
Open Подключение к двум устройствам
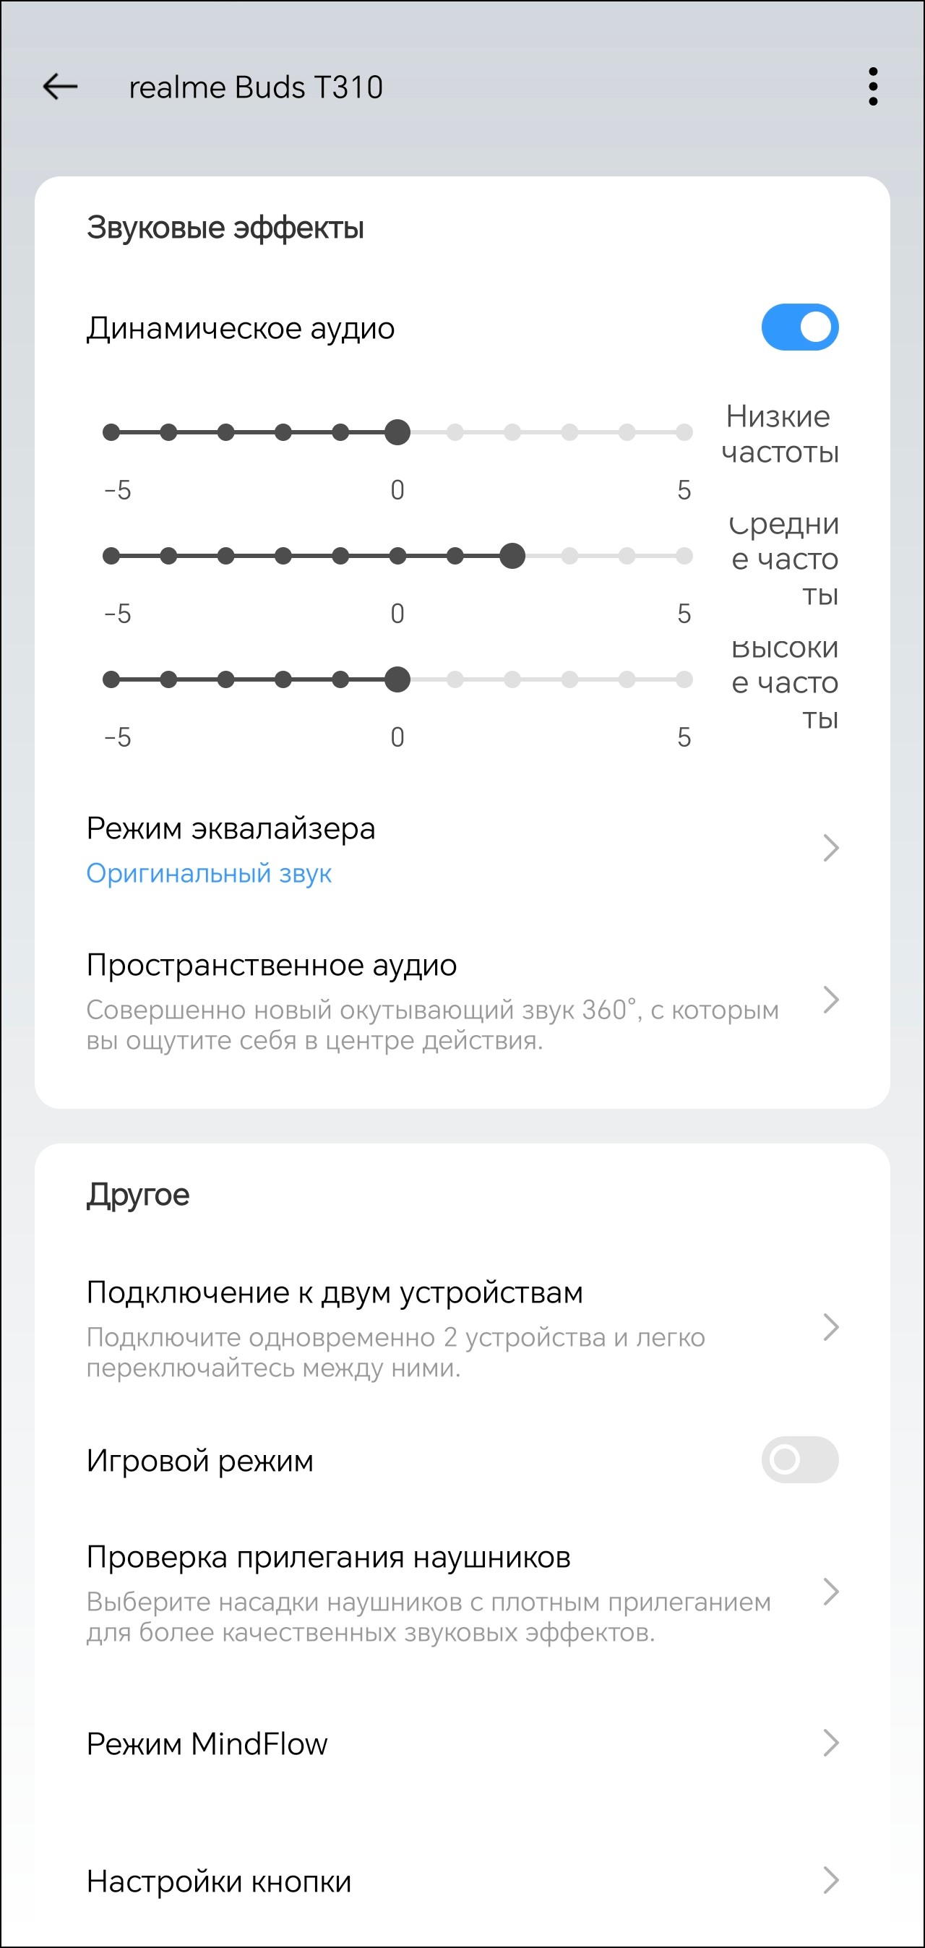click(335, 1293)
